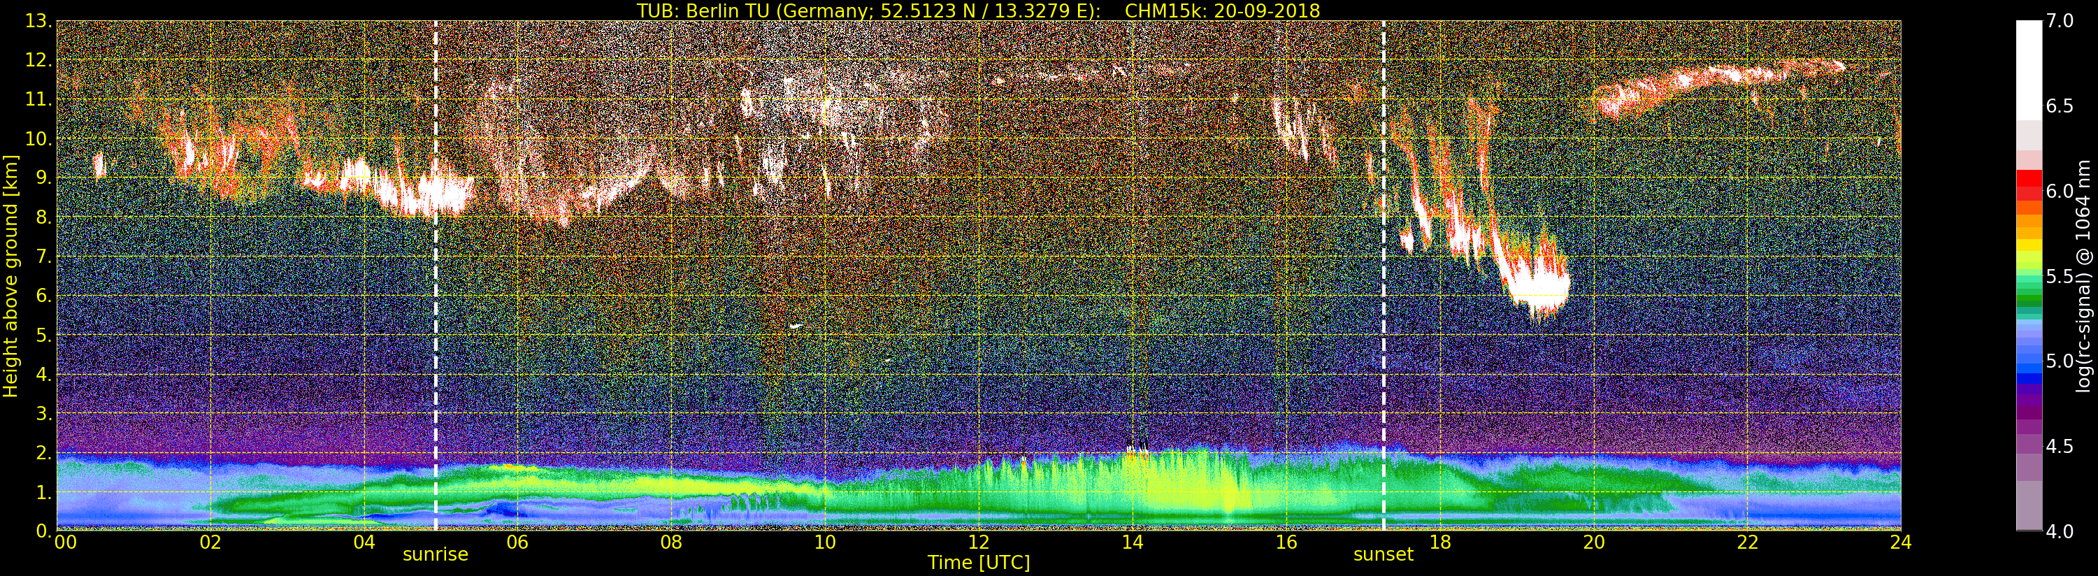2098x576 pixels.
Task: Click the "13." height axis tick label
Action: click(38, 21)
